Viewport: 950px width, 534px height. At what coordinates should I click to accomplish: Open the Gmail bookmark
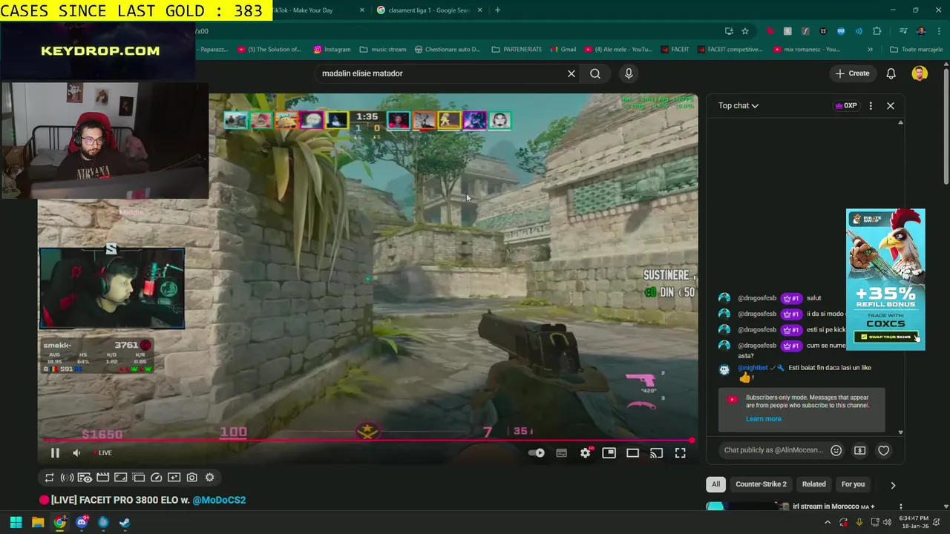point(563,50)
